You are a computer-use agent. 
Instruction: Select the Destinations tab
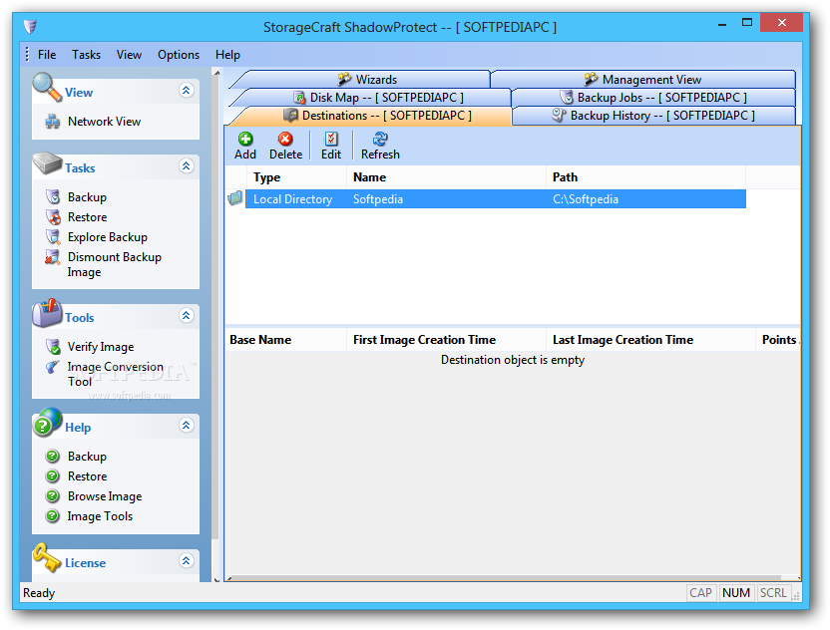coord(376,116)
